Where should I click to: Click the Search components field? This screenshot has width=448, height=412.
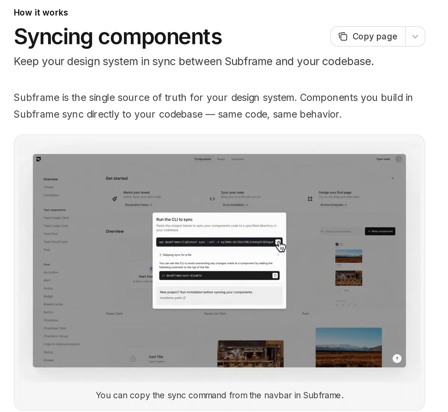(340, 231)
